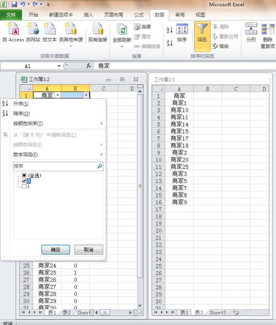Click row 30 header in workbook 1:2

click(26, 301)
